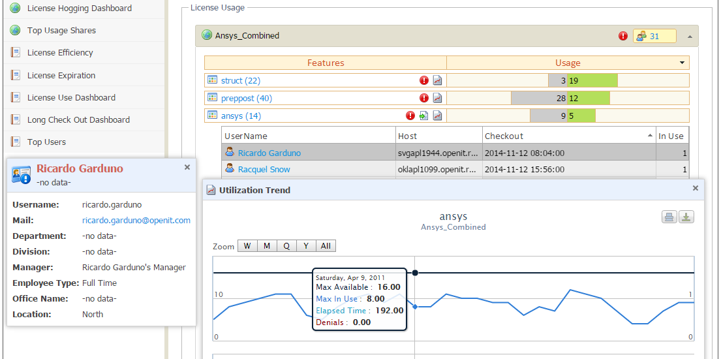Click the Features column header
Screen dimensions: 721x359
pyautogui.click(x=326, y=63)
